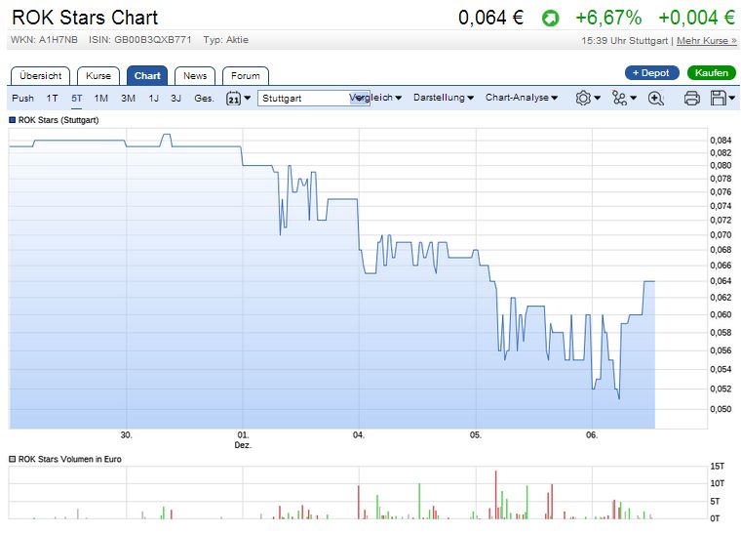Click the 01. Dez. date axis label
This screenshot has width=741, height=534.
pyautogui.click(x=243, y=440)
